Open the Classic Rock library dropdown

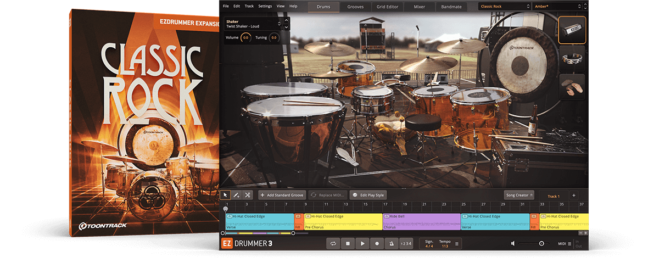click(504, 7)
